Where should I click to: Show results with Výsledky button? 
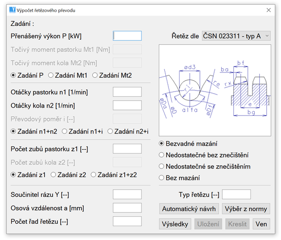(175, 224)
